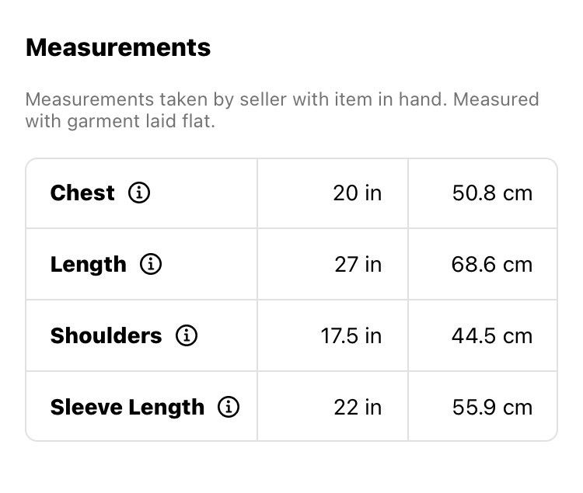Viewport: 583px width, 493px height.
Task: Click the 22 in sleeve value
Action: (358, 408)
